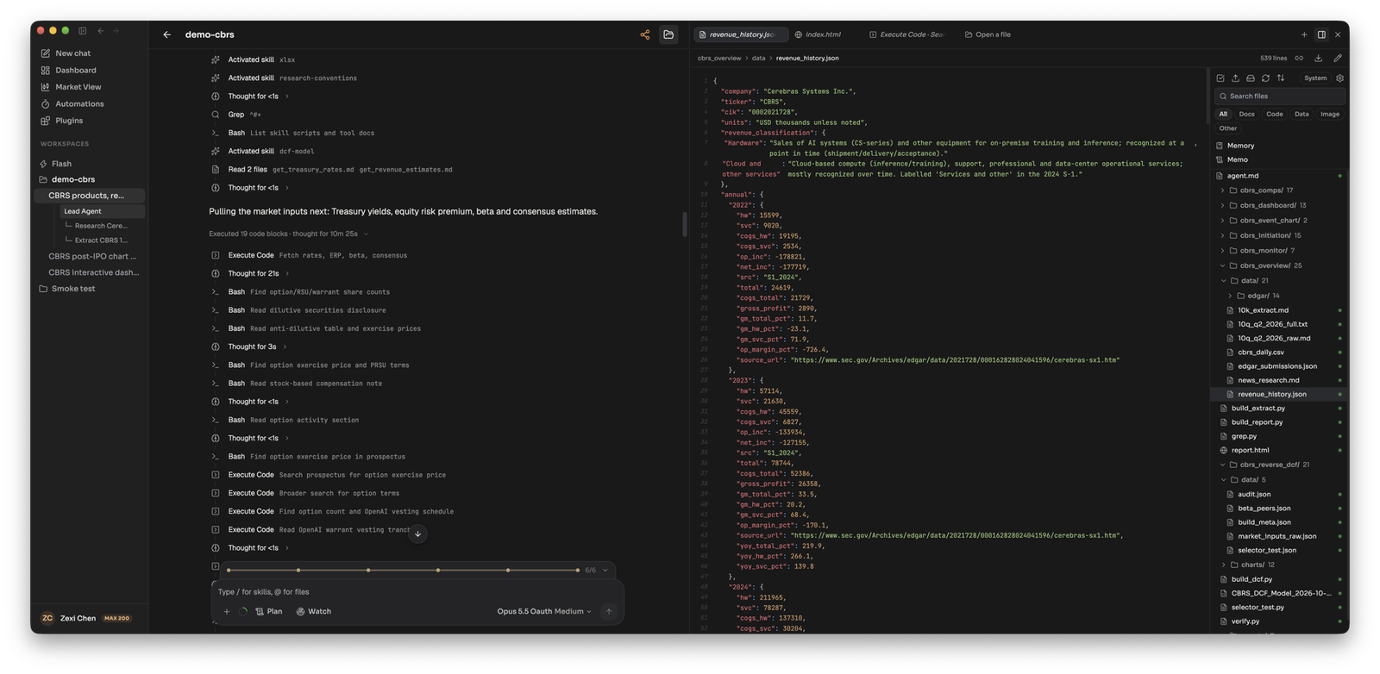Screen dimensions: 1380x674
Task: Switch to the index.html tab
Action: point(818,34)
